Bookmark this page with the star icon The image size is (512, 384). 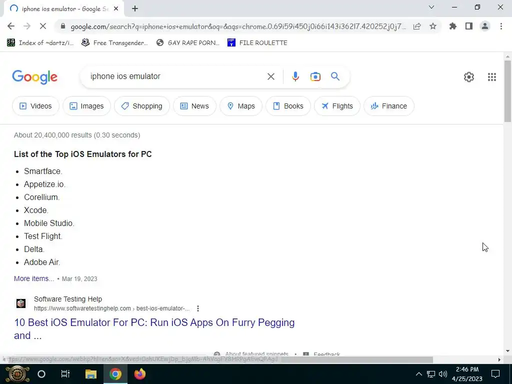pos(433,26)
